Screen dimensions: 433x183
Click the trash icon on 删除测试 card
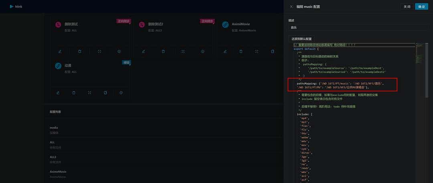point(79,51)
